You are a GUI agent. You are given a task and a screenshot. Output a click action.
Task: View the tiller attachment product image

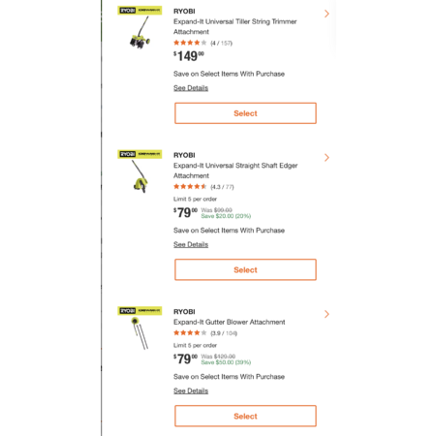(x=140, y=33)
